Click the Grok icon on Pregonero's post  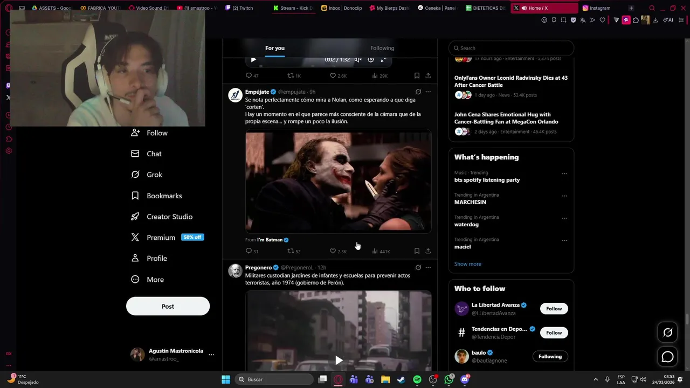click(418, 267)
